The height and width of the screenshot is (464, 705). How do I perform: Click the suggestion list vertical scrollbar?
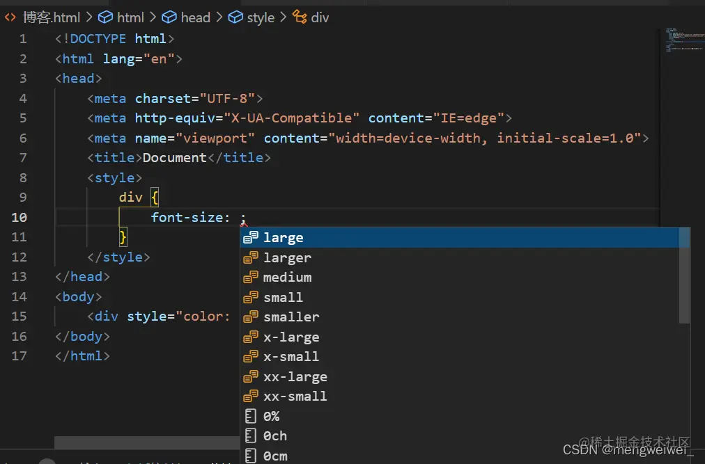click(x=684, y=275)
